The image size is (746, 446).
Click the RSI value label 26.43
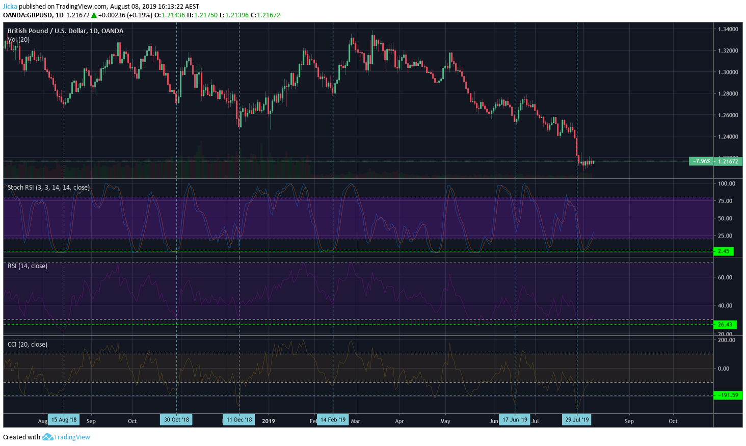click(x=725, y=325)
